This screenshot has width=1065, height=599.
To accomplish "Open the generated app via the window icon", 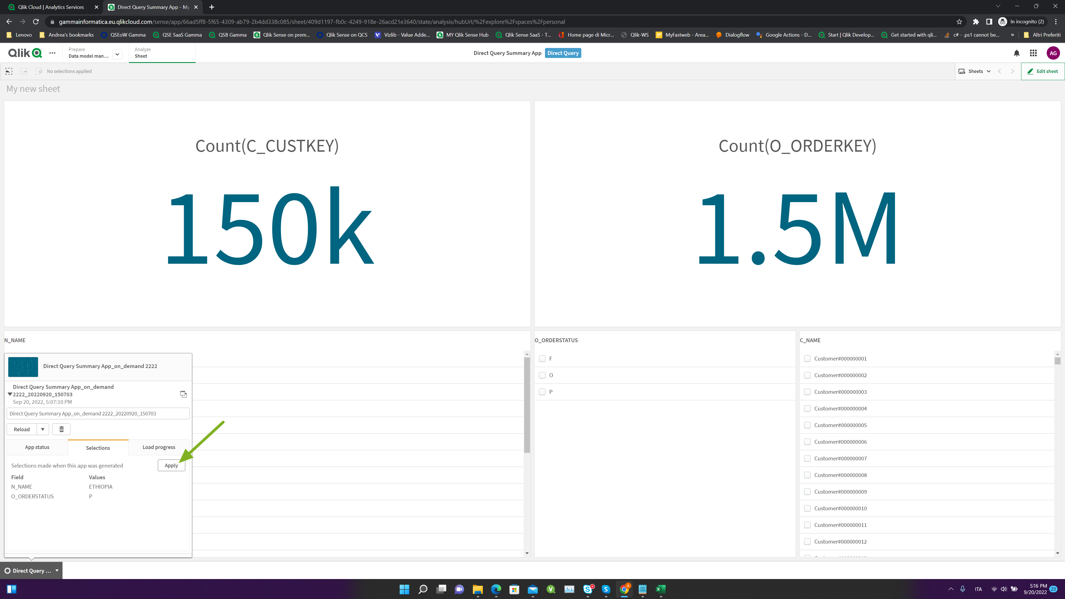I will (183, 394).
